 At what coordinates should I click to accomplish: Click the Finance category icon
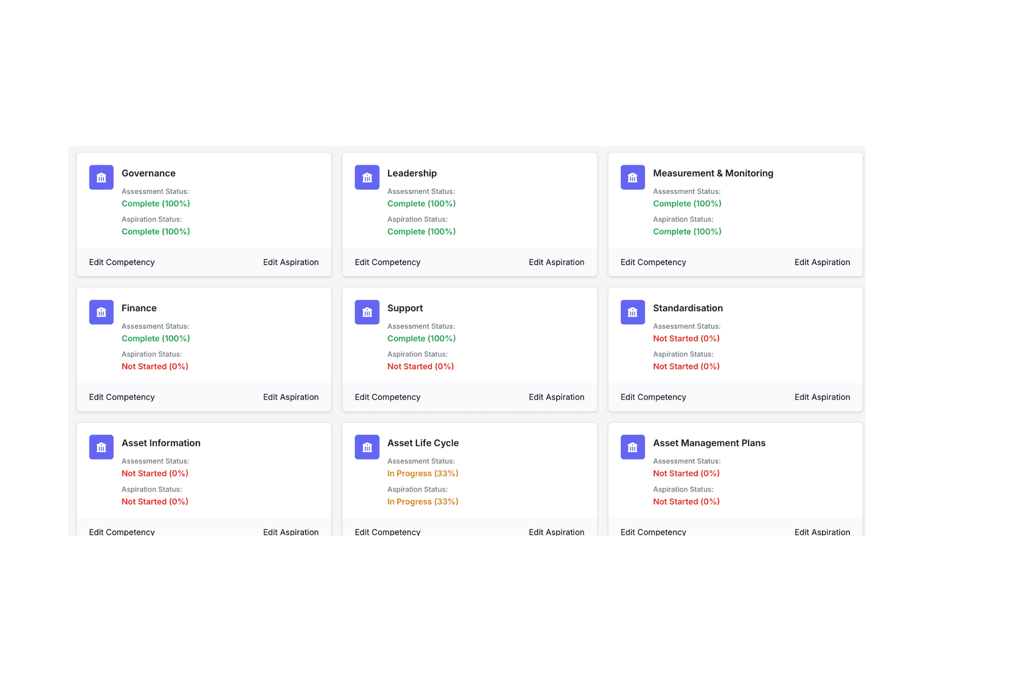point(101,312)
